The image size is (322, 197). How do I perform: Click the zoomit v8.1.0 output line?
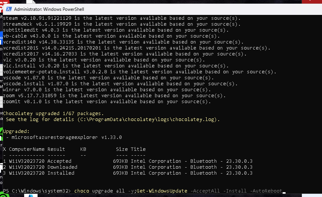(x=107, y=102)
